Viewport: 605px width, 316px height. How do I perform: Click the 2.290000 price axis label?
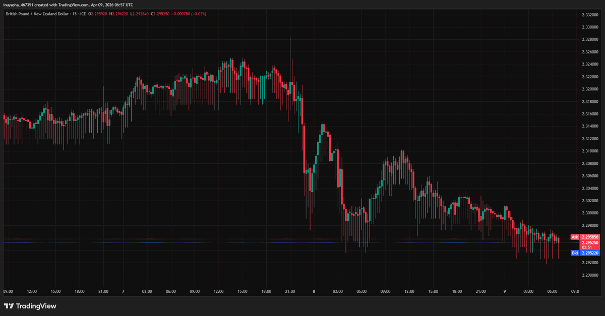click(589, 275)
